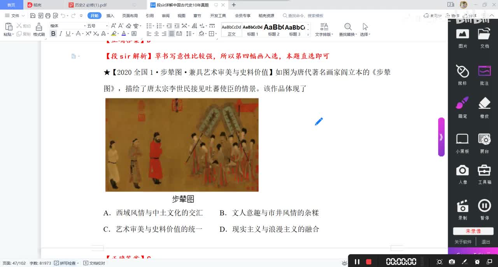Toggle italic formatting I button

(61, 34)
